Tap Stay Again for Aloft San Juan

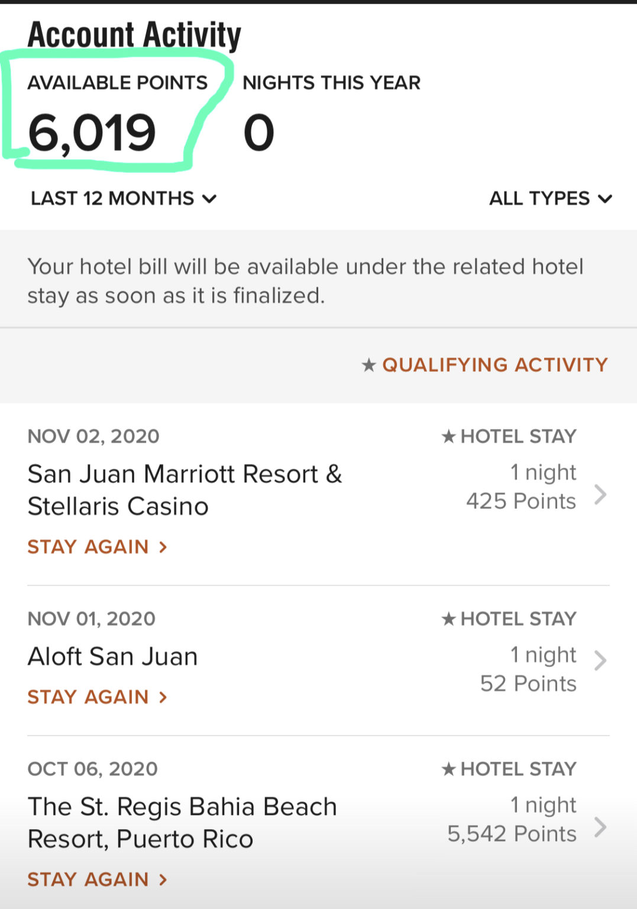(98, 697)
